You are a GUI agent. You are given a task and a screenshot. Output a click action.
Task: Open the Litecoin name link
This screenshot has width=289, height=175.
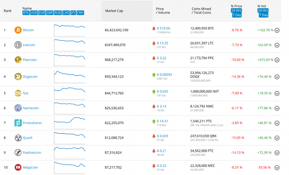click(29, 45)
